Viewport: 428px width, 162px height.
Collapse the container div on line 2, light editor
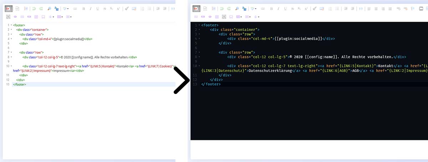(x=11, y=30)
